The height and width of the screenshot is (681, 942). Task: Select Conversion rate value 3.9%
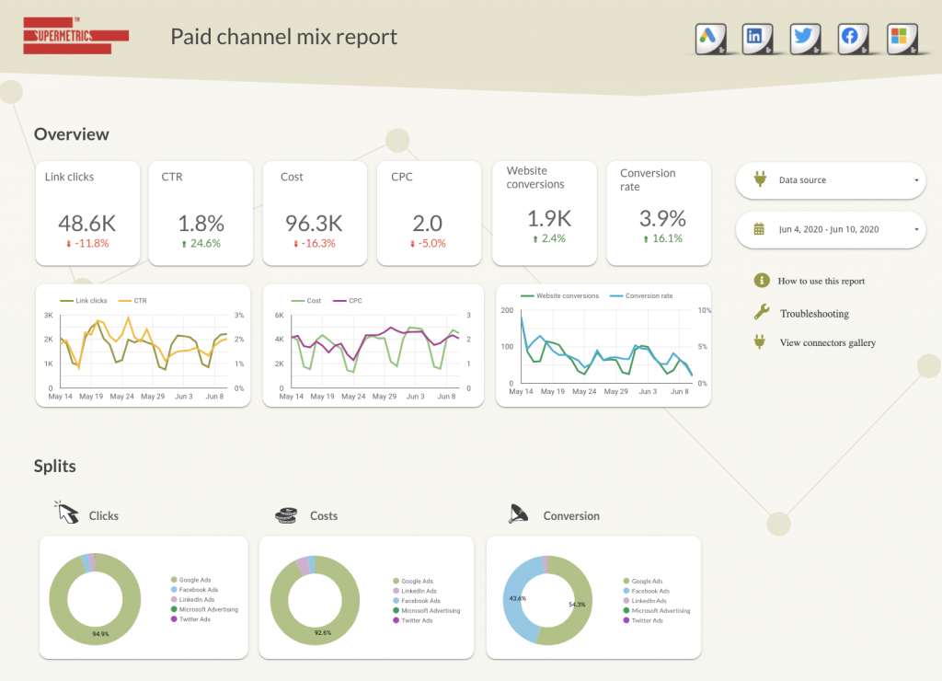point(662,218)
